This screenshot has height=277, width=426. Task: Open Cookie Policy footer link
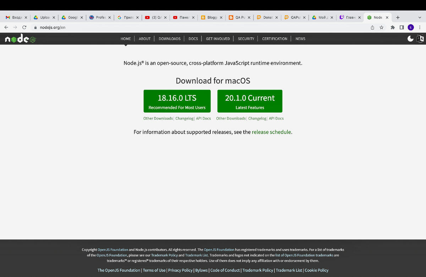pyautogui.click(x=317, y=270)
